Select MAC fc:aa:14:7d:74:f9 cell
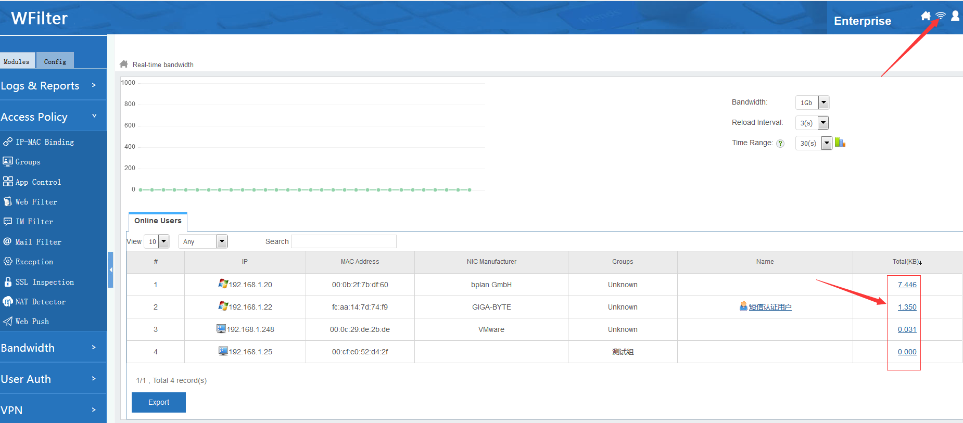Viewport: 963px width, 423px height. [360, 307]
